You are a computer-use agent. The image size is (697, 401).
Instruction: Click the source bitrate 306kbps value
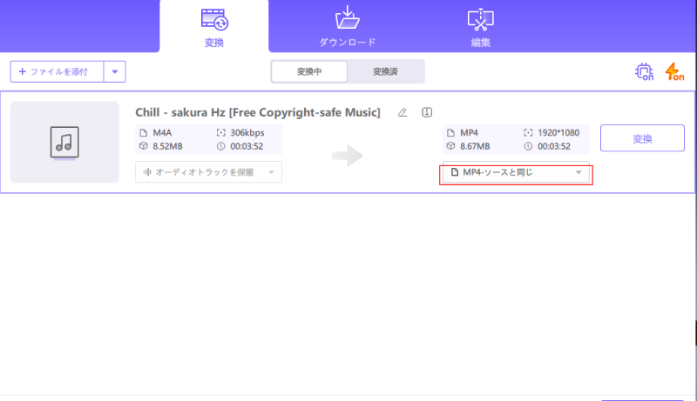[x=247, y=132]
